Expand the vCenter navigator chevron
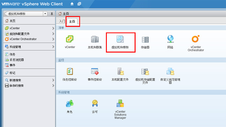 [53, 28]
